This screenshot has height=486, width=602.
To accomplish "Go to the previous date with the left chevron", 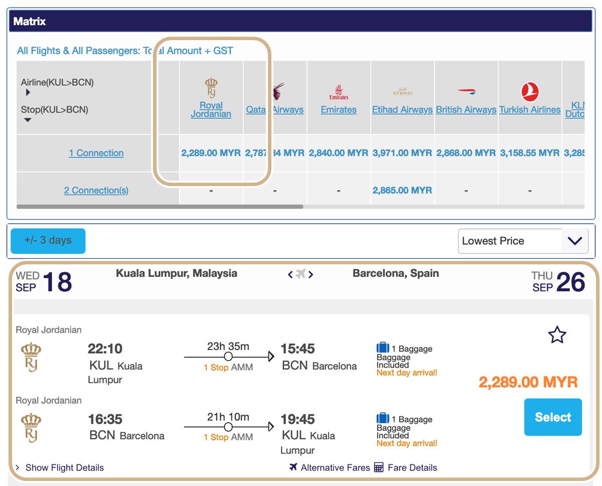I will pos(290,274).
